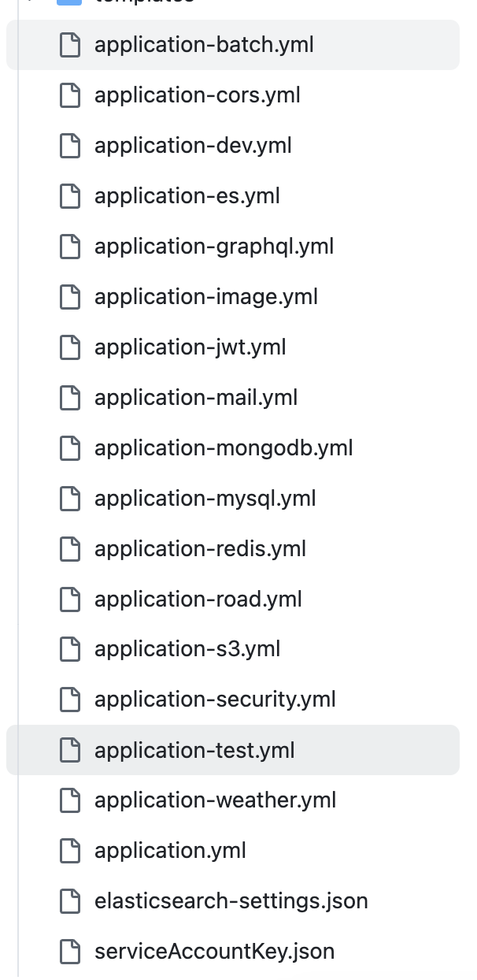The width and height of the screenshot is (477, 980).
Task: Click the file icon beside application-batch.yml
Action: tap(71, 45)
